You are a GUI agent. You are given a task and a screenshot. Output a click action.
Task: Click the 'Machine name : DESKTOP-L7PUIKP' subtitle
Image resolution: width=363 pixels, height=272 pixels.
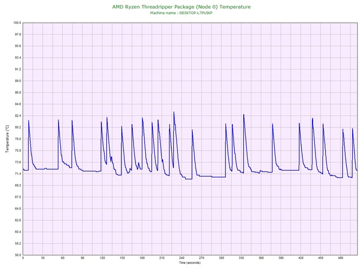(181, 13)
